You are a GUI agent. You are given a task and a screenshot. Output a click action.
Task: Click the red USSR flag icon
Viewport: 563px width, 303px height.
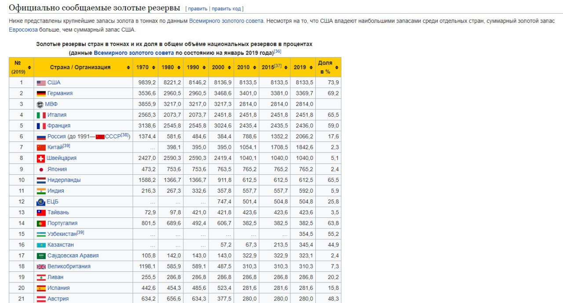[x=100, y=137]
